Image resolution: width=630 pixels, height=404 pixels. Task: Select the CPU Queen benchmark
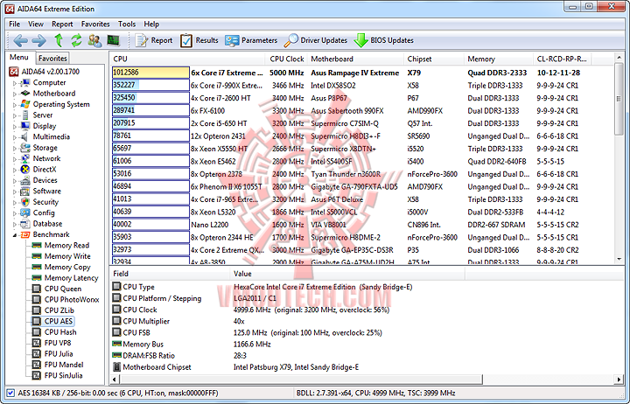pos(57,289)
